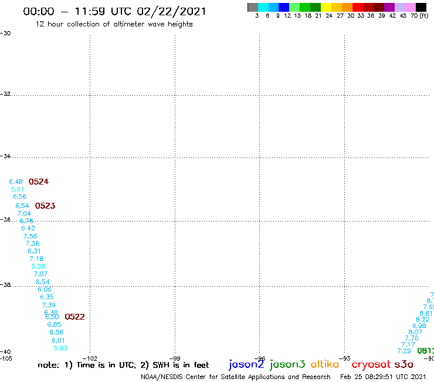Click the -34 latitude axis label
The height and width of the screenshot is (382, 434).
tap(5, 156)
